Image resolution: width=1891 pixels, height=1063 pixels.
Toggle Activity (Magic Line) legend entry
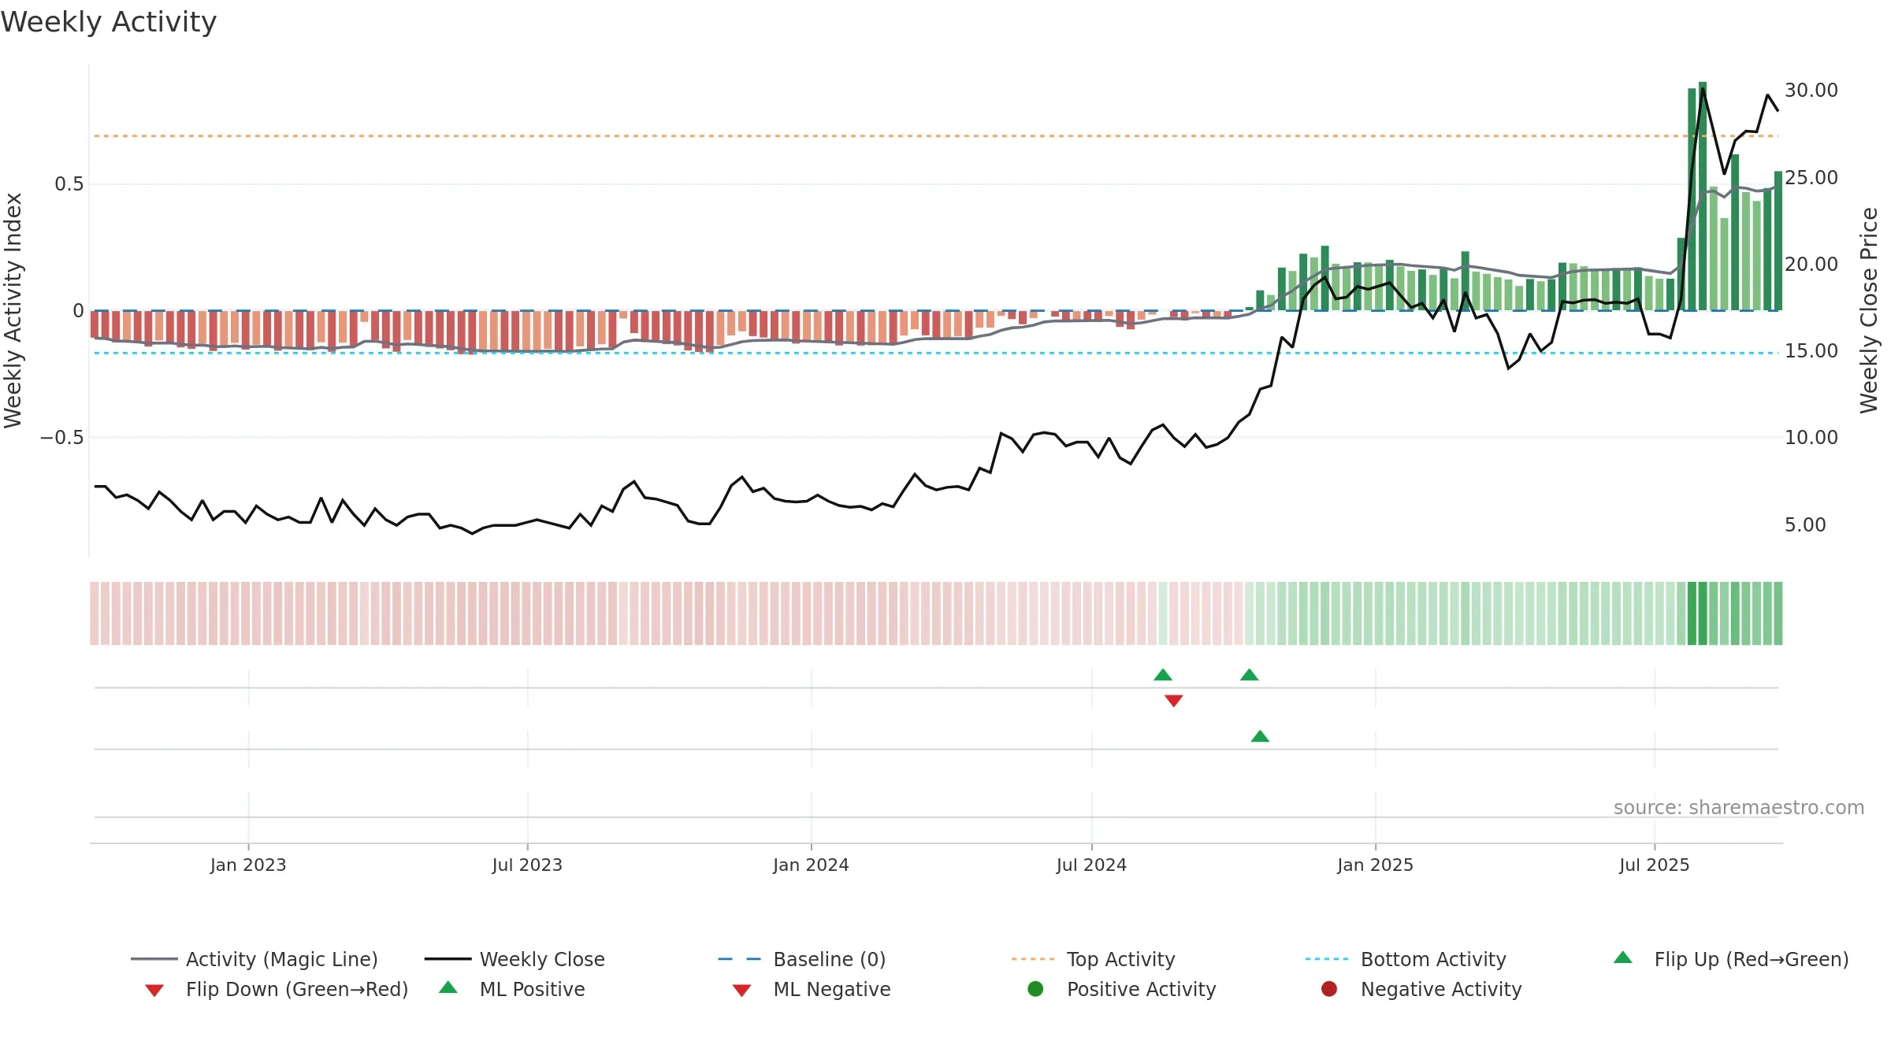(x=254, y=959)
